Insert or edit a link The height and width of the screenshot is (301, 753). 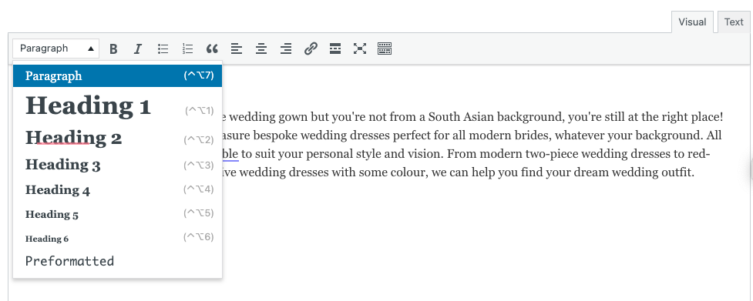[311, 48]
